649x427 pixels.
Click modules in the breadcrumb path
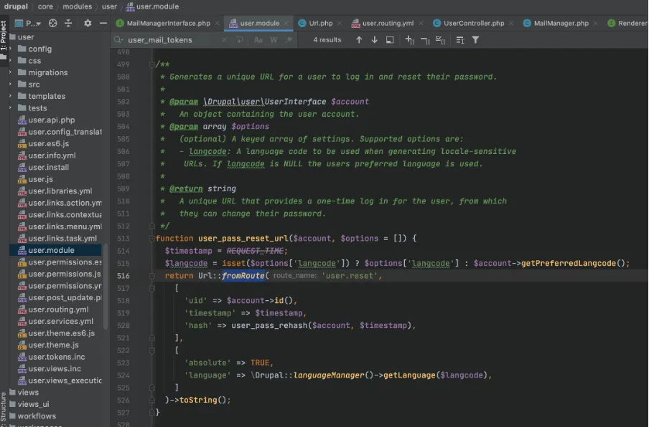click(78, 6)
